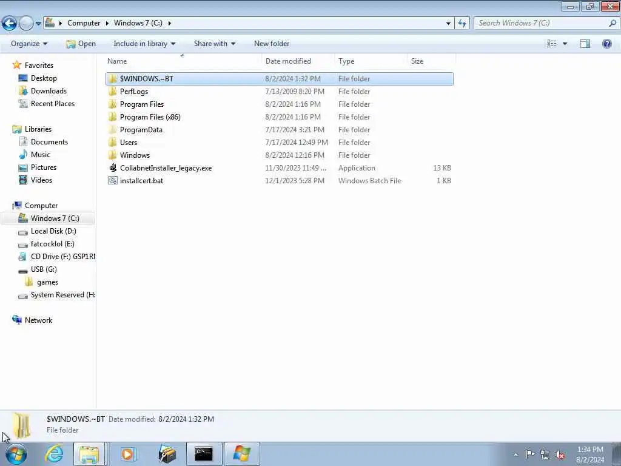Select the ProgramData folder icon
621x466 pixels.
click(x=113, y=130)
